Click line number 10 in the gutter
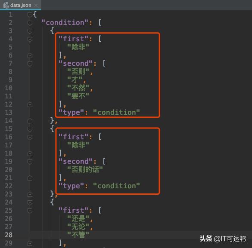252x248 pixels. pyautogui.click(x=9, y=88)
